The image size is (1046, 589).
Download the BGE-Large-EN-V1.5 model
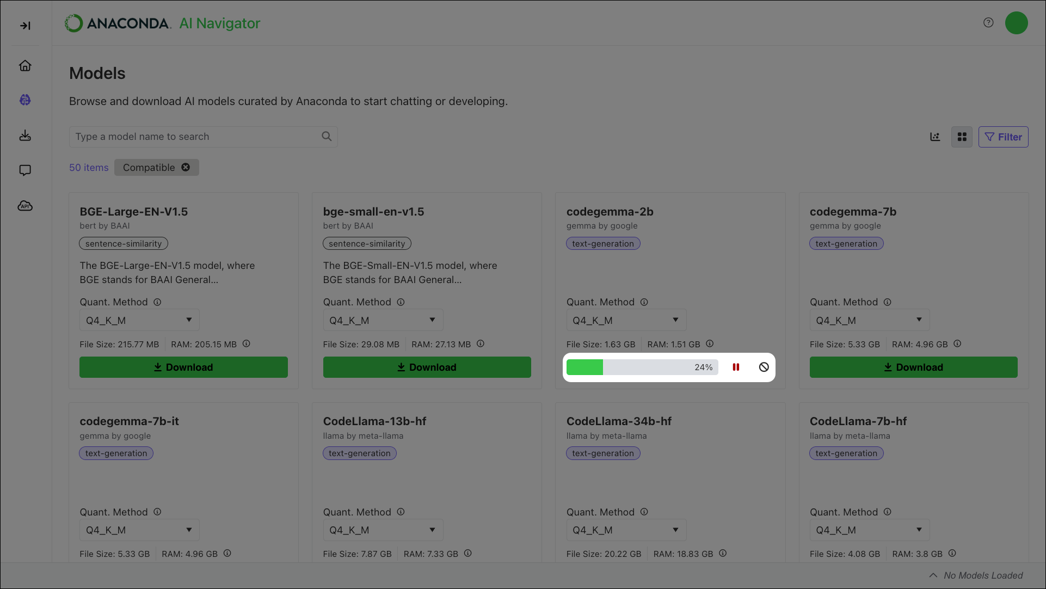pos(183,367)
